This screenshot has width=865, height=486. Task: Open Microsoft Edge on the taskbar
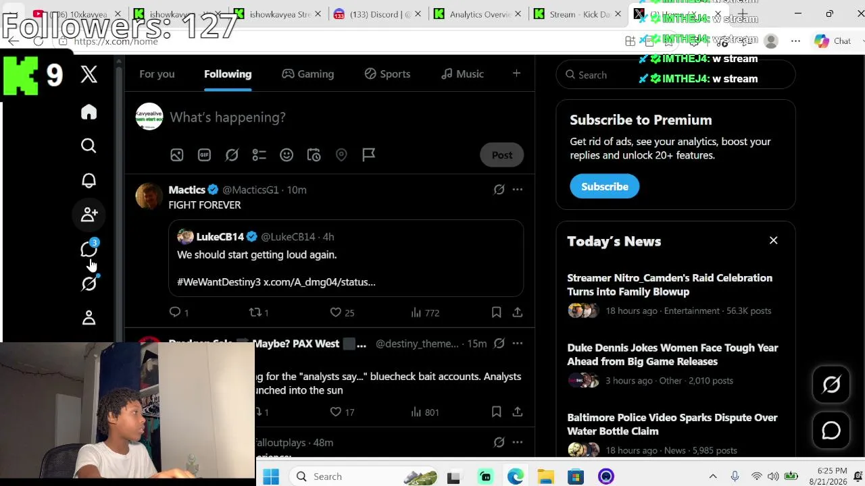[x=516, y=477]
